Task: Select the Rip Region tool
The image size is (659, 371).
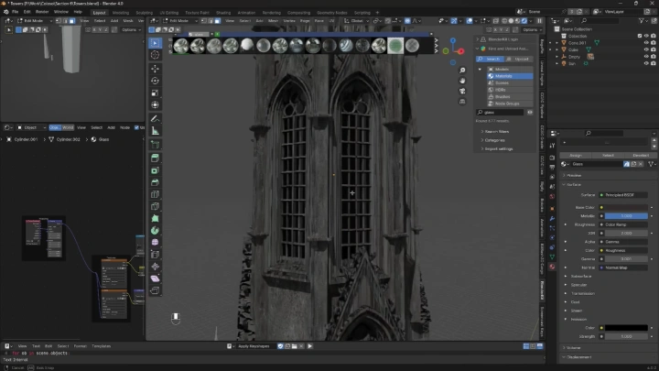Action: point(155,290)
